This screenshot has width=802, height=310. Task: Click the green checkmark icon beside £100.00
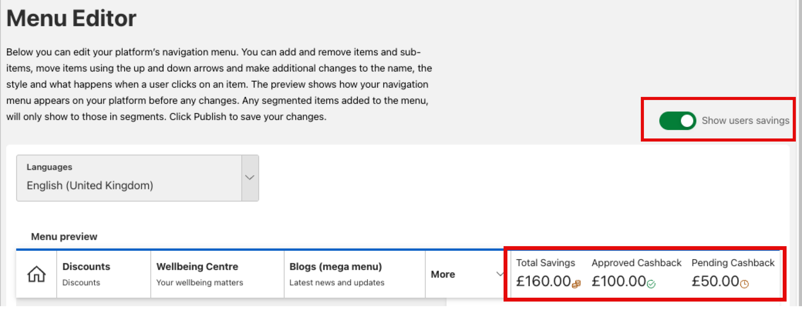651,284
